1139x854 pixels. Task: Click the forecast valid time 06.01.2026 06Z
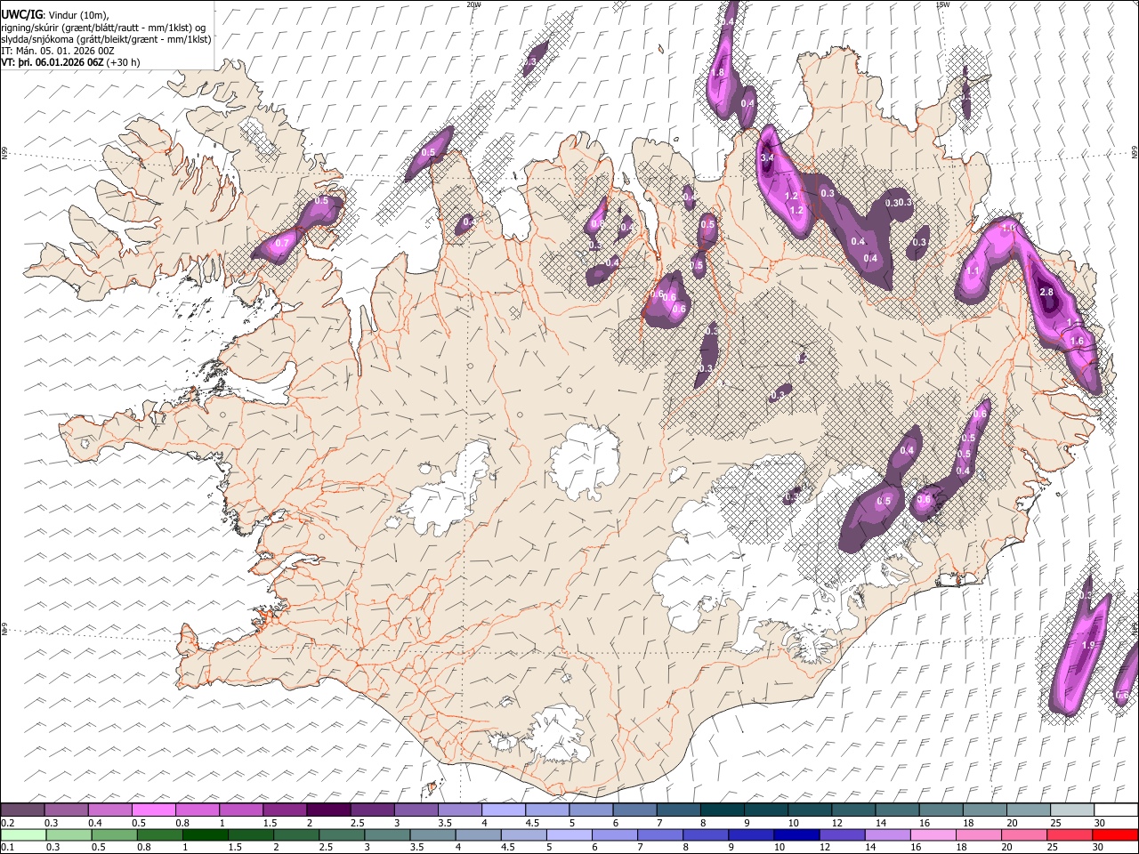click(x=69, y=62)
